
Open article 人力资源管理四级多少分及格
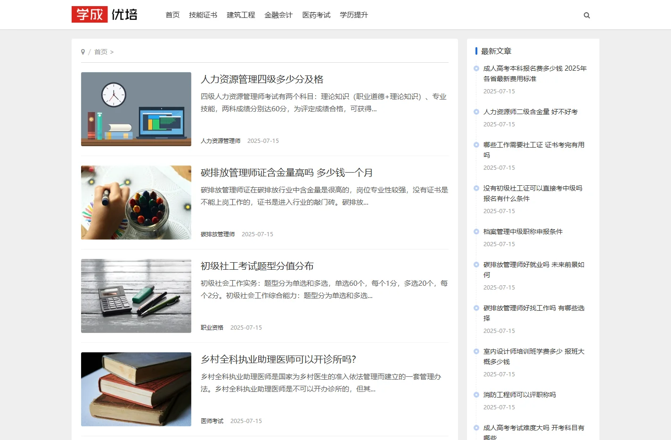tap(262, 79)
